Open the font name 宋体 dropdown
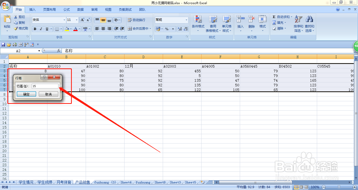358x190 pixels. click(64, 20)
